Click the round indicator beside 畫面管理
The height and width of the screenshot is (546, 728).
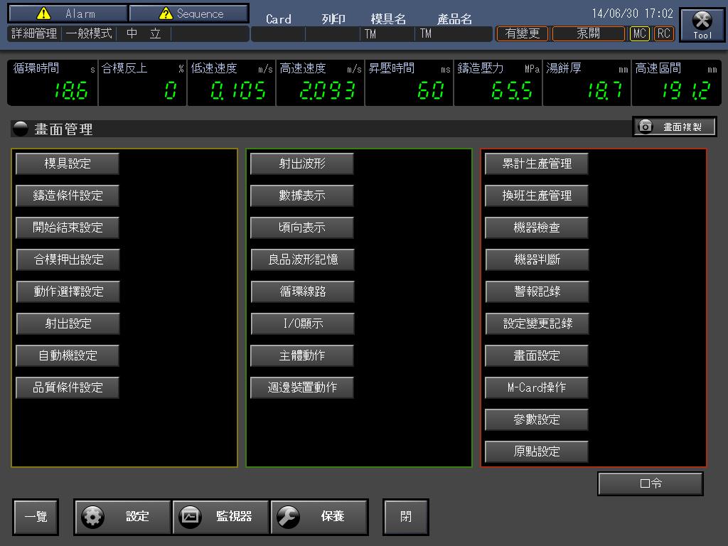click(21, 129)
